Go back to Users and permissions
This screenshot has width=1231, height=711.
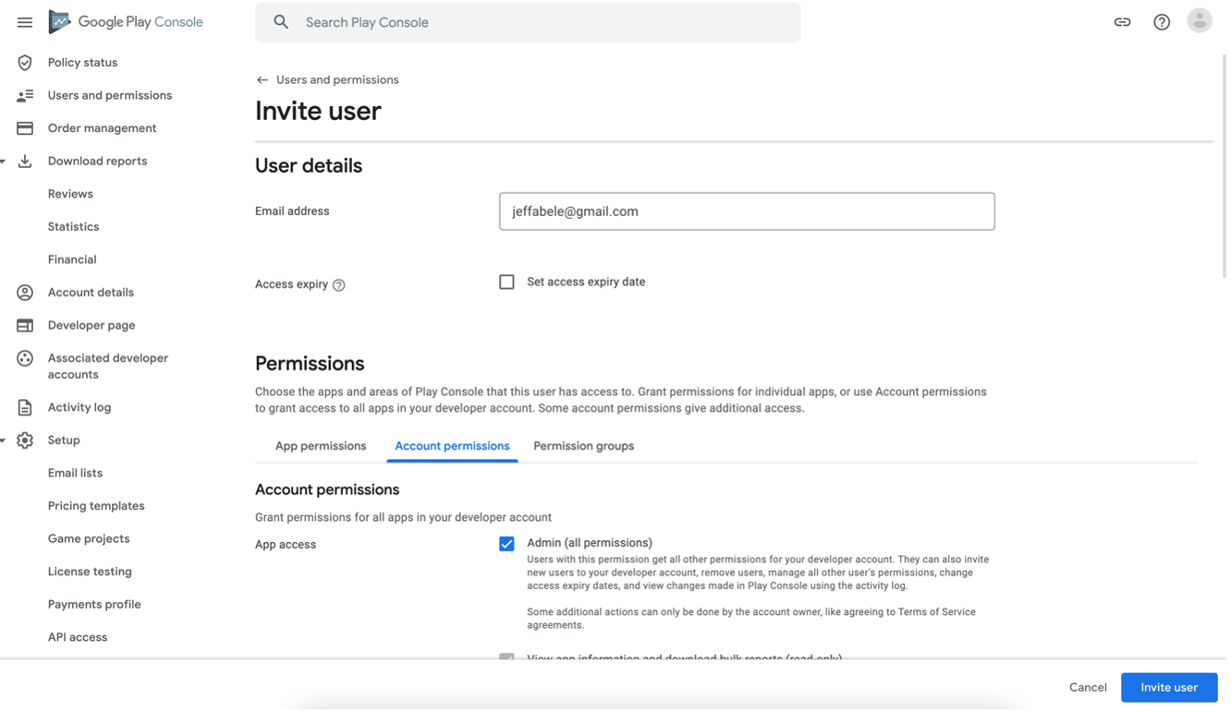(x=327, y=79)
